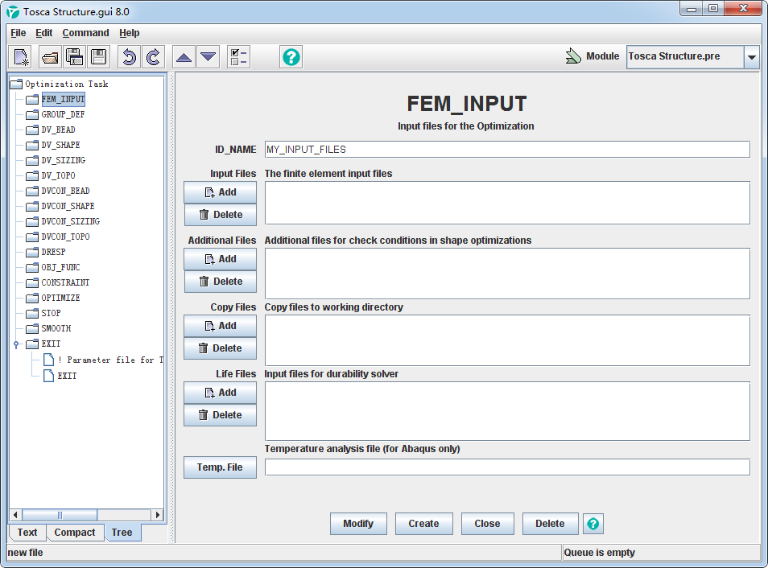This screenshot has height=568, width=768.
Task: Click tree scrollbar right arrow
Action: coord(157,515)
